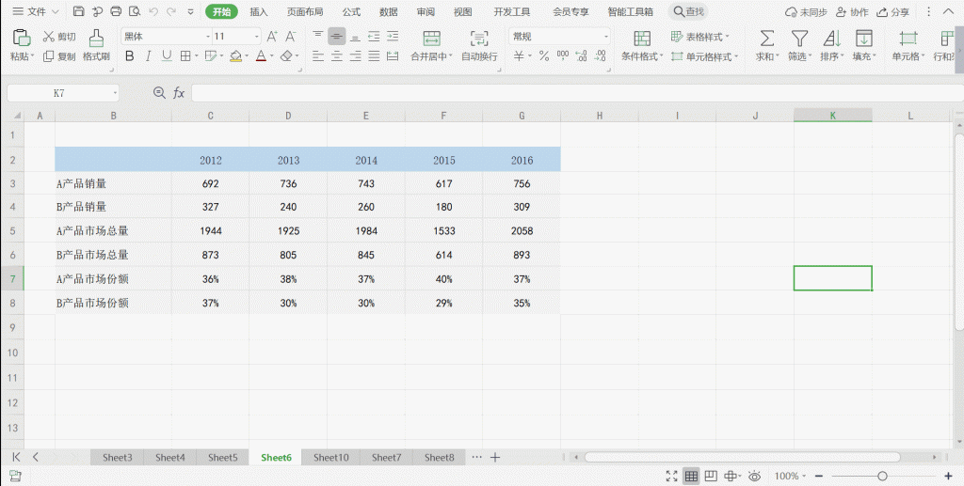Toggle top vertical alignment
The image size is (964, 486).
click(318, 37)
